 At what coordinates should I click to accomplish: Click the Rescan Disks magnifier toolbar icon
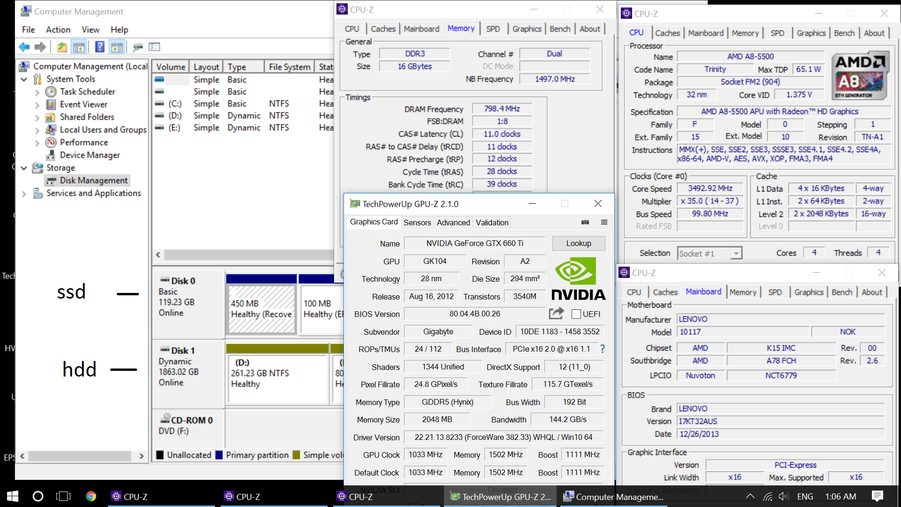[137, 47]
